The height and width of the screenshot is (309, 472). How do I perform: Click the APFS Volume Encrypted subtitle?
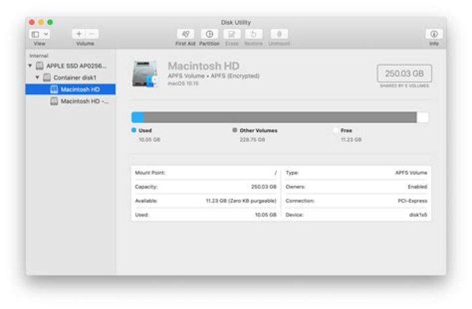point(214,76)
